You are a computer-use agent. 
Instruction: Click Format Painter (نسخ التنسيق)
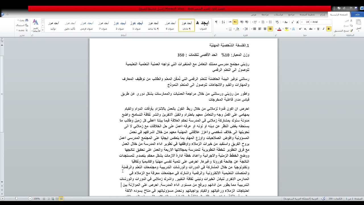(344, 30)
